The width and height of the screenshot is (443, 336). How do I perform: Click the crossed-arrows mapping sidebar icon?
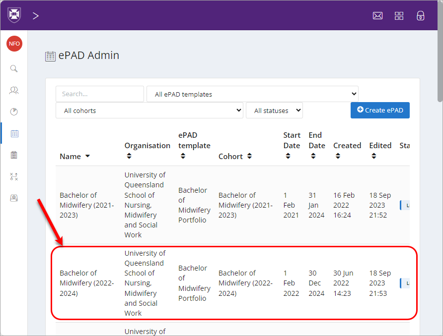click(x=14, y=176)
